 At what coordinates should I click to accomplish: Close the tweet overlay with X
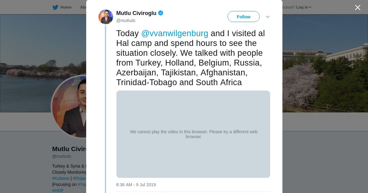click(x=358, y=8)
